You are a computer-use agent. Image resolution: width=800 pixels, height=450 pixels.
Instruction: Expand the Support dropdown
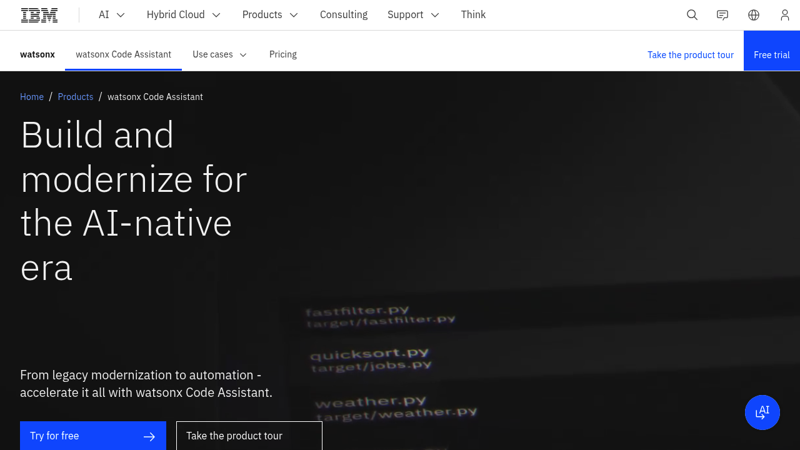pos(413,14)
